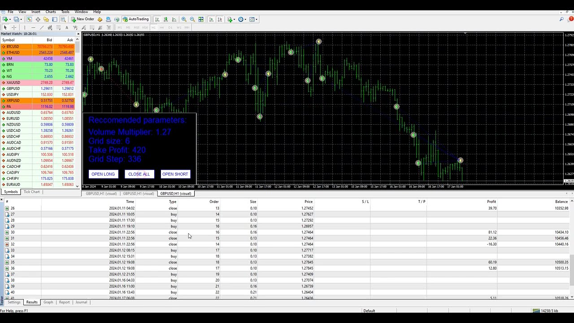Viewport: 574px width, 323px height.
Task: Click the Profit column header
Action: [x=491, y=202]
